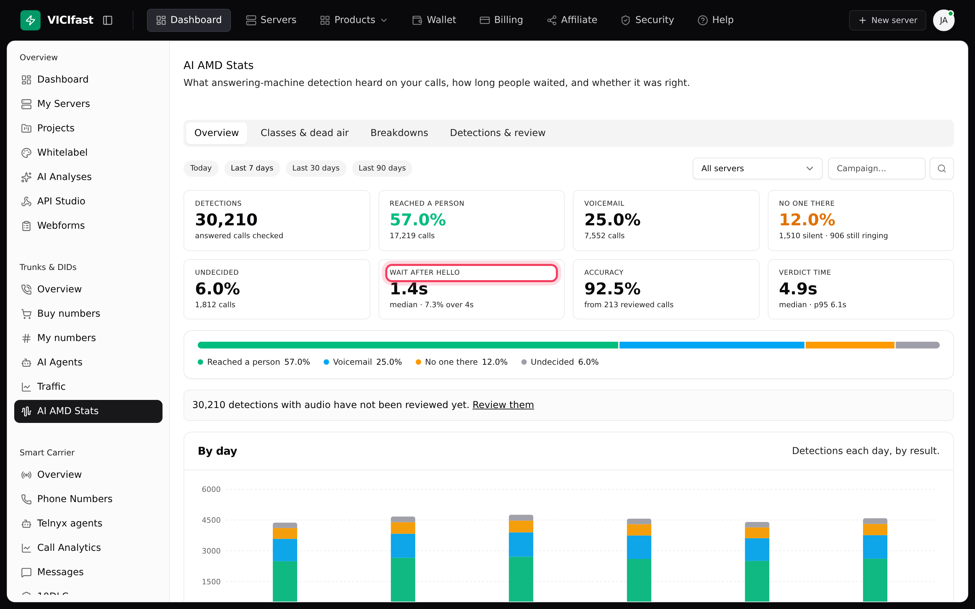Switch to Detections & review tab

click(x=498, y=133)
